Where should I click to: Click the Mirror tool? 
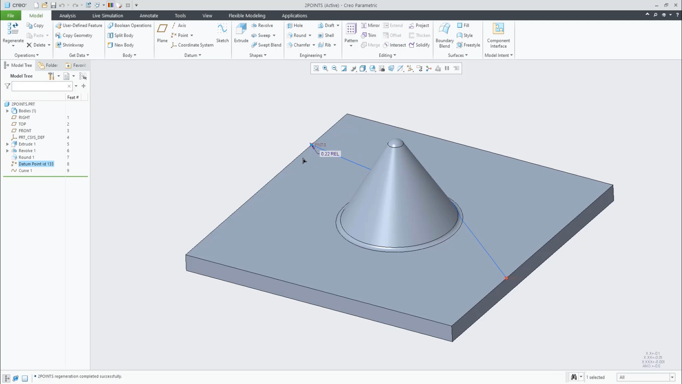click(370, 26)
